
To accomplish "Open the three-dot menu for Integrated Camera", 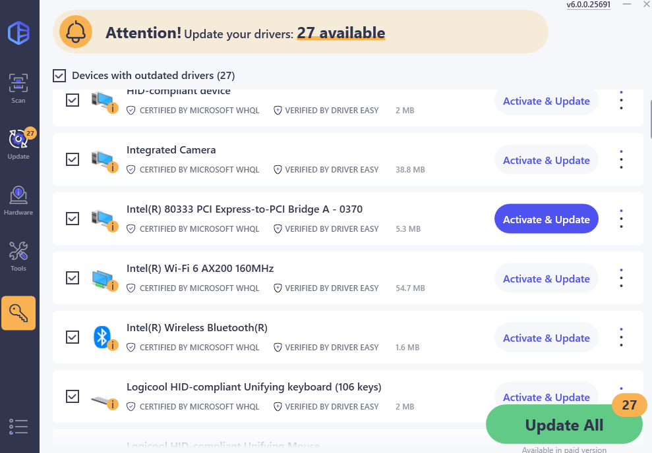I will click(x=620, y=159).
